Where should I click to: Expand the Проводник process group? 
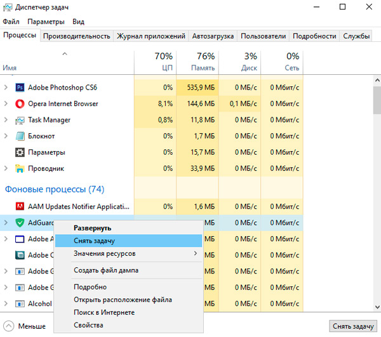pyautogui.click(x=7, y=169)
